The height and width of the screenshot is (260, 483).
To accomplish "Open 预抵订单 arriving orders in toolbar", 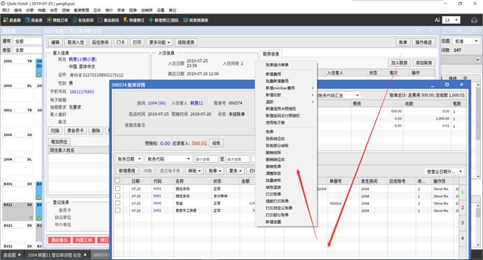I will coord(57,20).
